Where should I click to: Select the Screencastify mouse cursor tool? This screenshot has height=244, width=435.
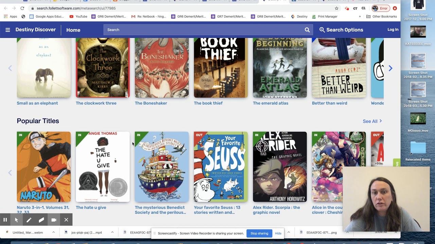[x=16, y=220]
